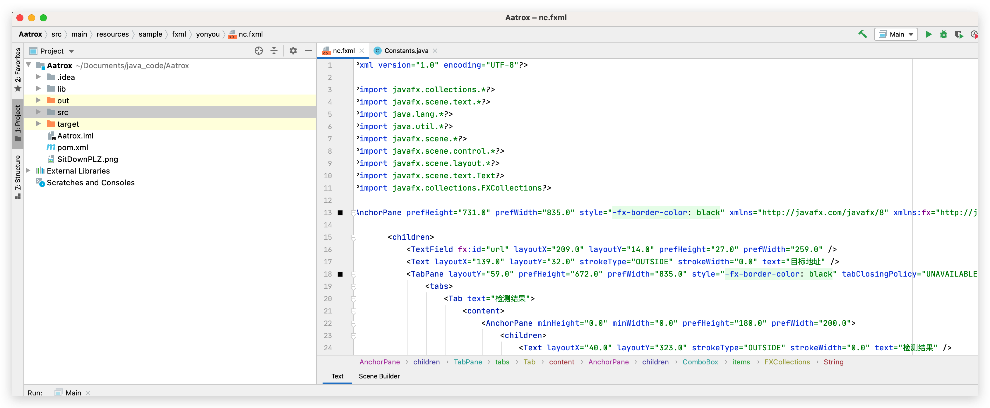Expand the .idea folder
Image resolution: width=990 pixels, height=408 pixels.
tap(38, 77)
